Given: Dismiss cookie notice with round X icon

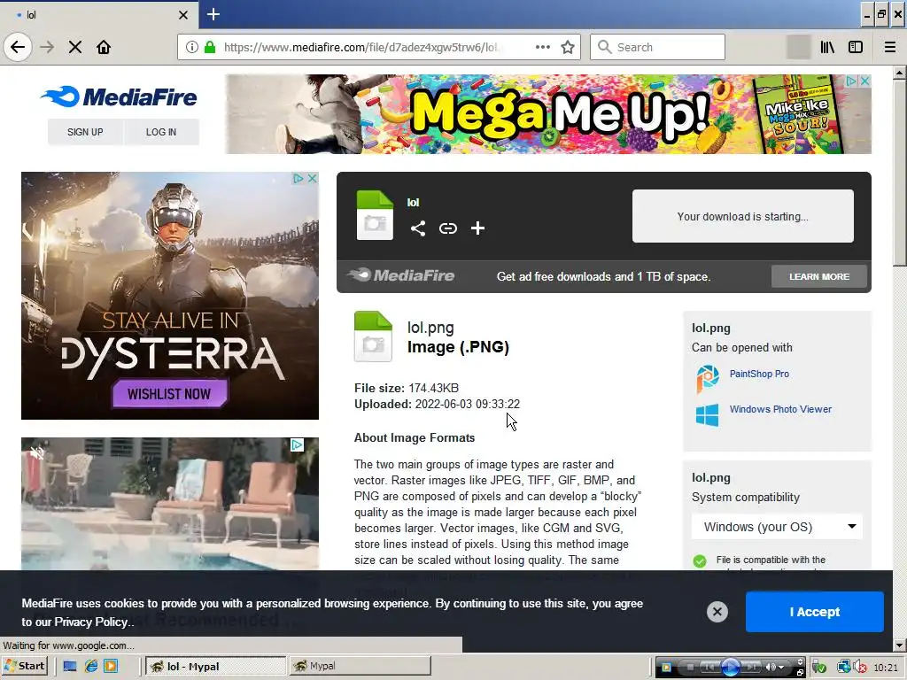Looking at the screenshot, I should coord(717,612).
